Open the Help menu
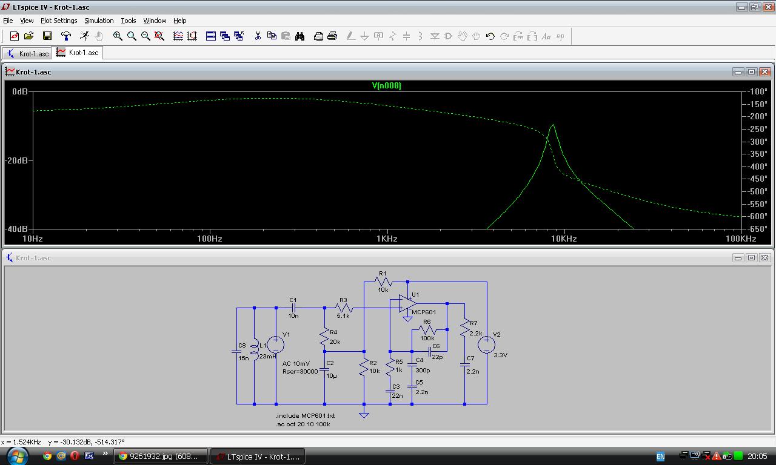Screen dimensions: 776x465 [x=179, y=21]
